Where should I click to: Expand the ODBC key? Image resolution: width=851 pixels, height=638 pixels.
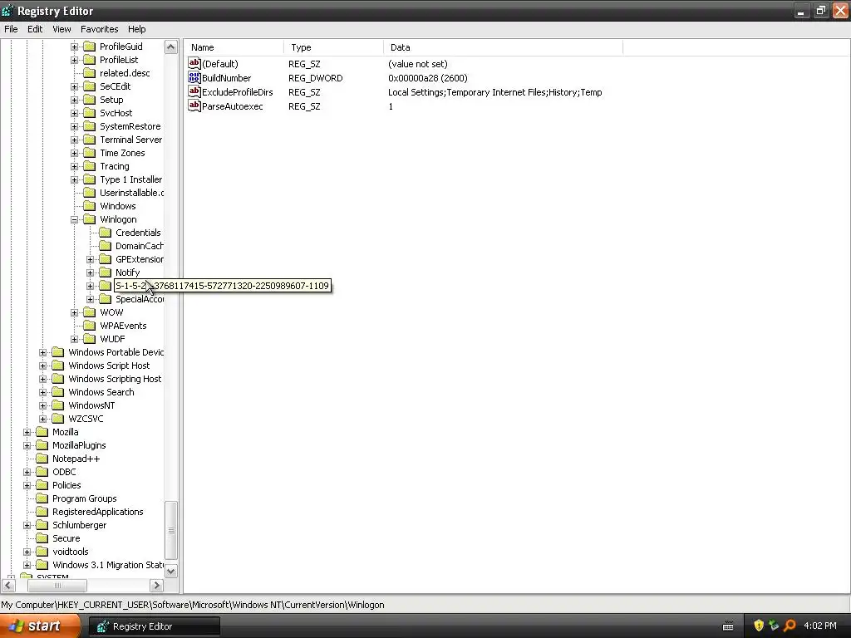coord(27,472)
